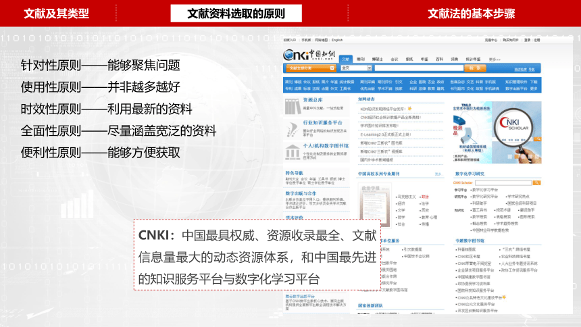Click the 知网动态 section heading
This screenshot has height=327, width=581.
[366, 99]
